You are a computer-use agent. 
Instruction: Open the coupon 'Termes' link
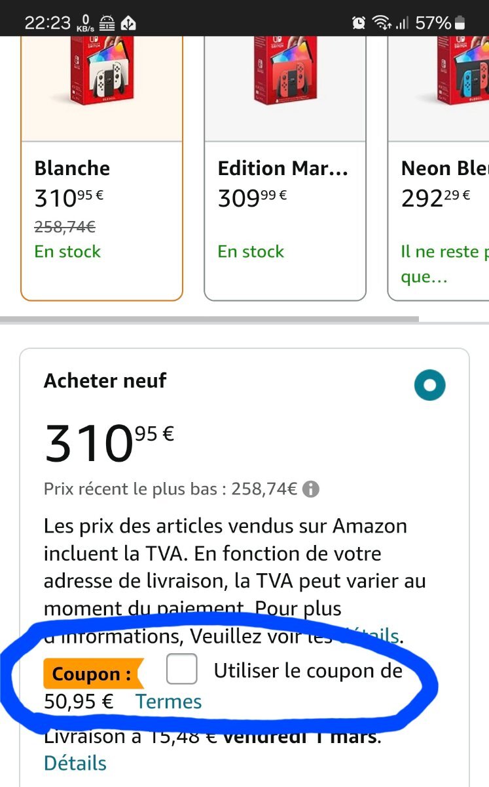pyautogui.click(x=168, y=702)
